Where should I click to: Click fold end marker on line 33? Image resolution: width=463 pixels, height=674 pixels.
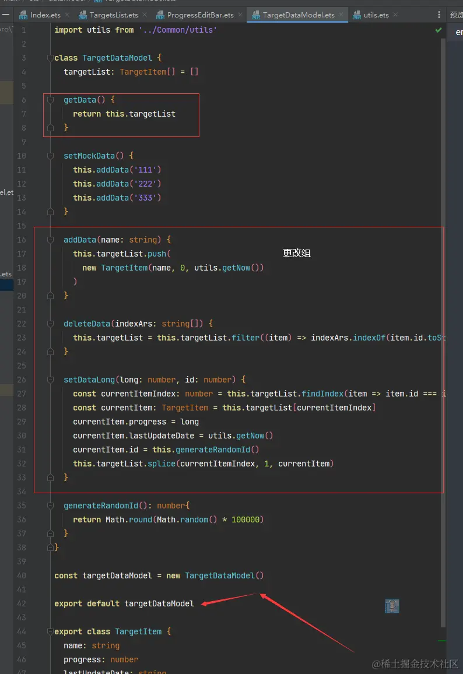(x=50, y=478)
